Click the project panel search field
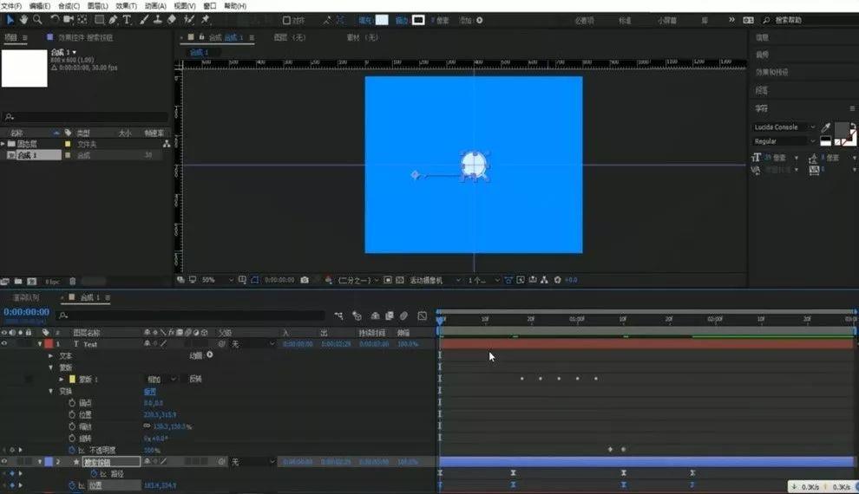 point(85,116)
